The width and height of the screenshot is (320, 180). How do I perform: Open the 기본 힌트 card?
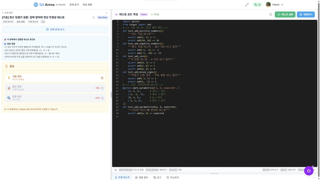[x=55, y=78]
